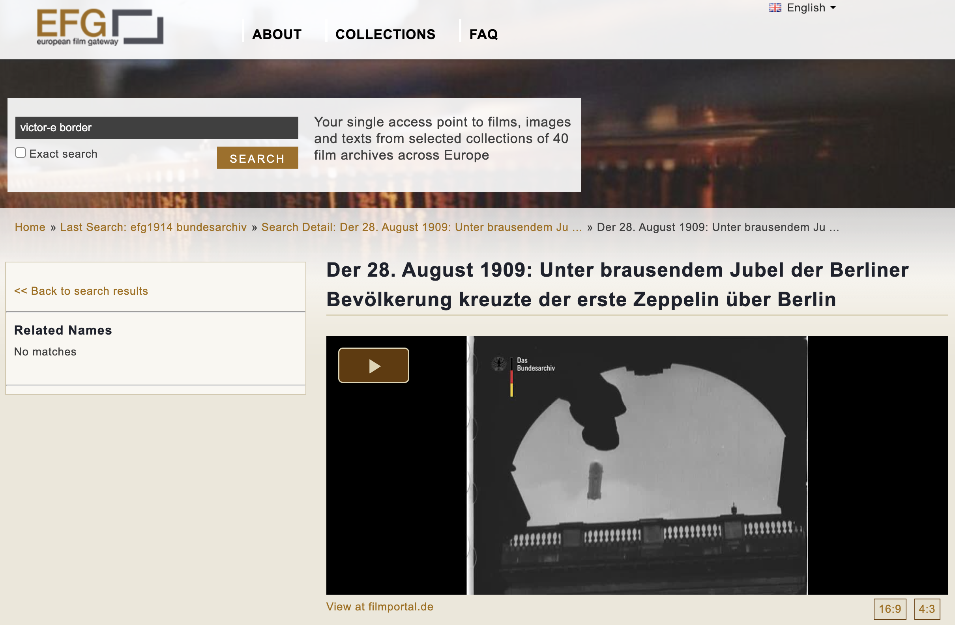Play the Zeppelin video
Image resolution: width=955 pixels, height=625 pixels.
[x=373, y=365]
